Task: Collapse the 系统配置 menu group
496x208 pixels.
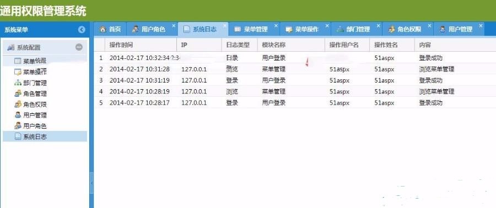Action: pos(79,47)
